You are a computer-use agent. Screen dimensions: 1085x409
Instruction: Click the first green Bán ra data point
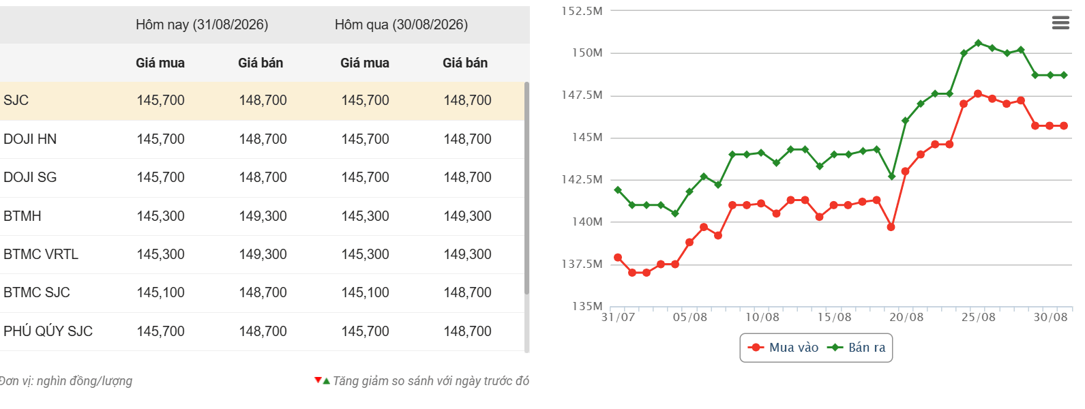(x=618, y=190)
